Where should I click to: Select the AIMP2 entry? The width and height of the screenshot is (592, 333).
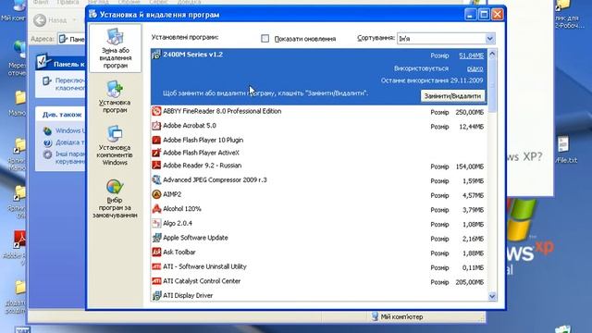[x=319, y=195]
